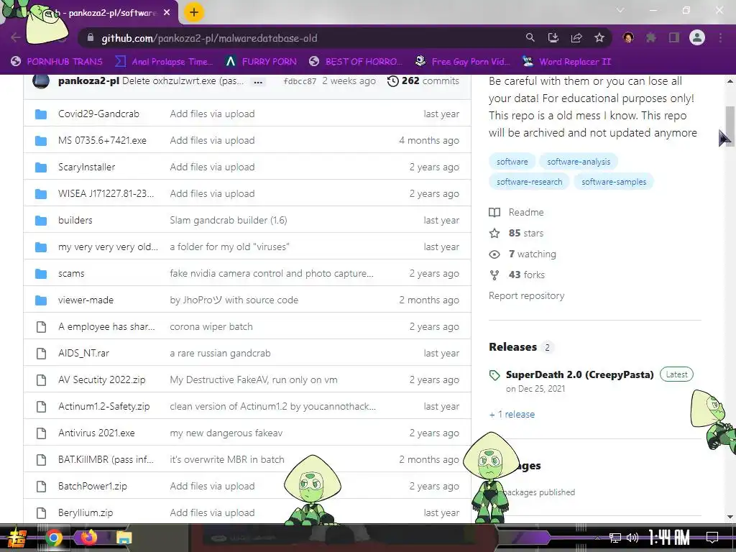Open the Chrome profile avatar menu
This screenshot has height=552, width=736.
[697, 37]
